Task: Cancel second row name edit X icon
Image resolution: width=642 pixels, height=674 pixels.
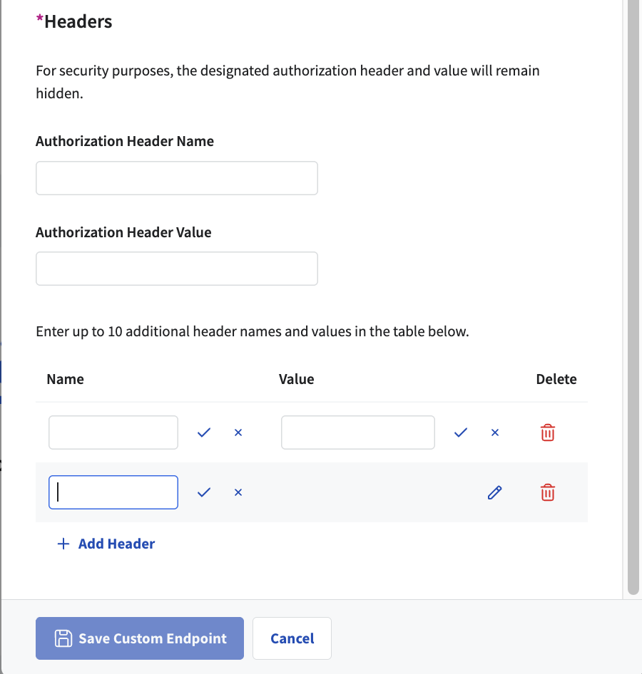Action: coord(238,492)
